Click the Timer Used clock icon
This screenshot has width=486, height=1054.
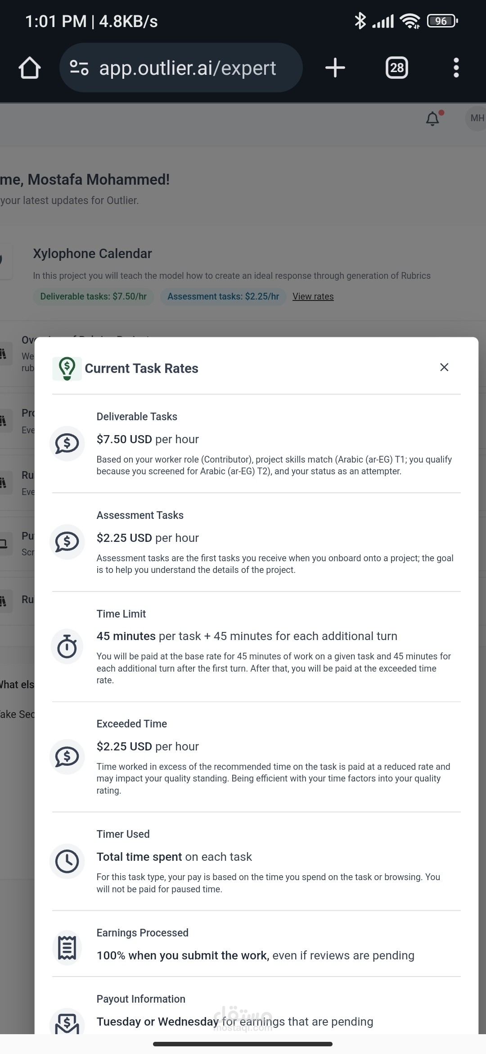67,861
